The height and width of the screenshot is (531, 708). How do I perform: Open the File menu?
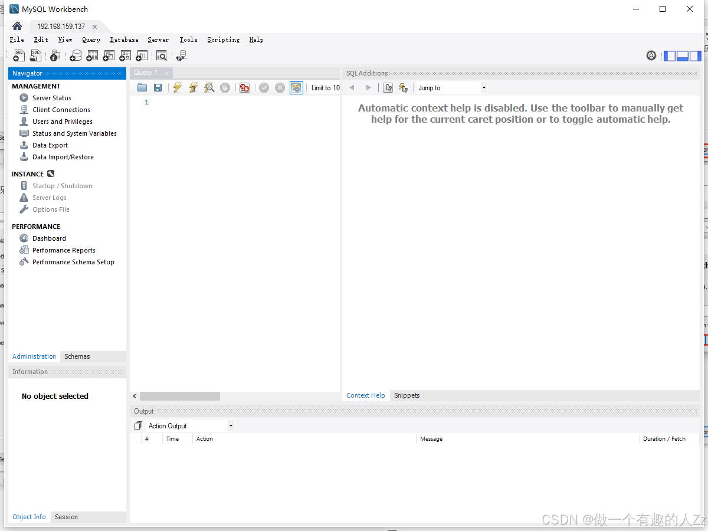pyautogui.click(x=17, y=40)
